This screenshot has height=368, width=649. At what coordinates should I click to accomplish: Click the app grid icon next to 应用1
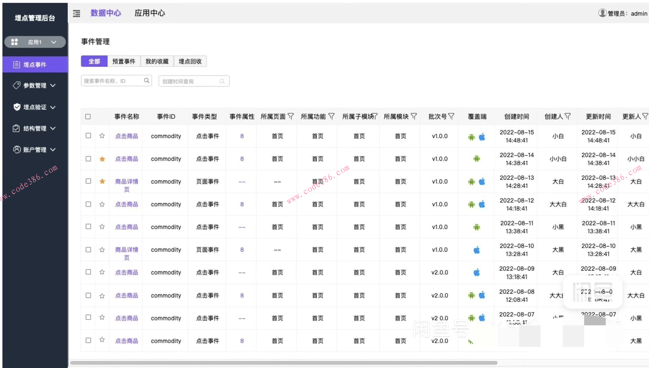pyautogui.click(x=15, y=42)
